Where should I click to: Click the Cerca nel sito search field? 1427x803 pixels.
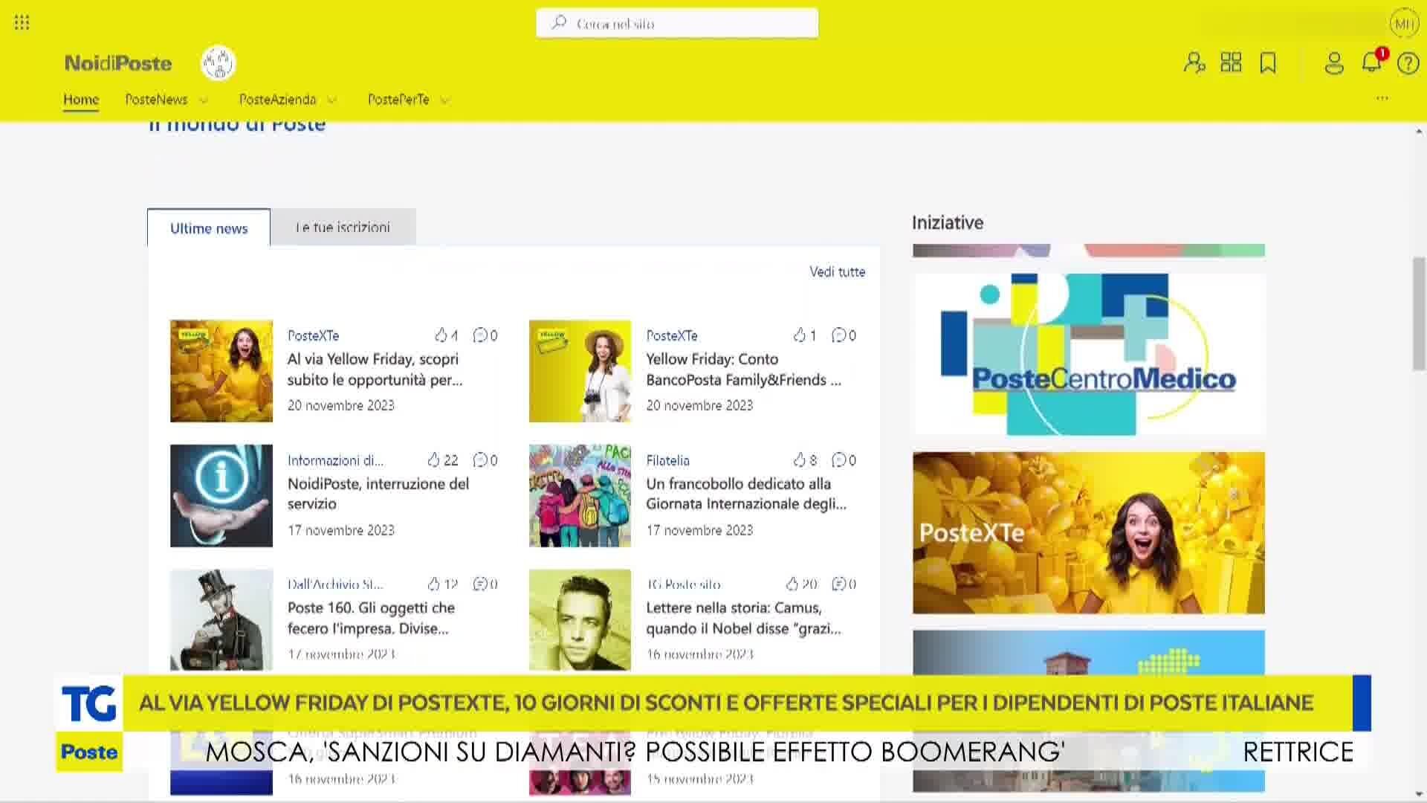pyautogui.click(x=677, y=23)
